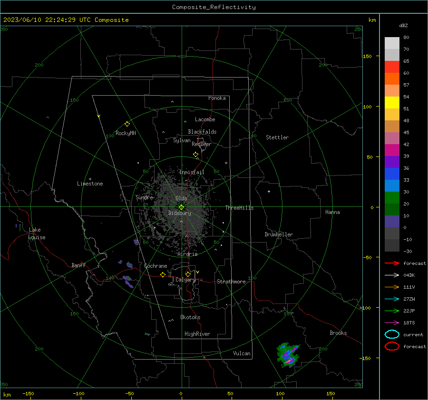
Task: Click the yellow diamond marker near RockyMH
Action: (x=127, y=124)
